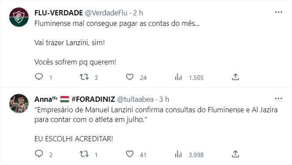Reply to the FLU-VERDADE tweet

coord(39,77)
